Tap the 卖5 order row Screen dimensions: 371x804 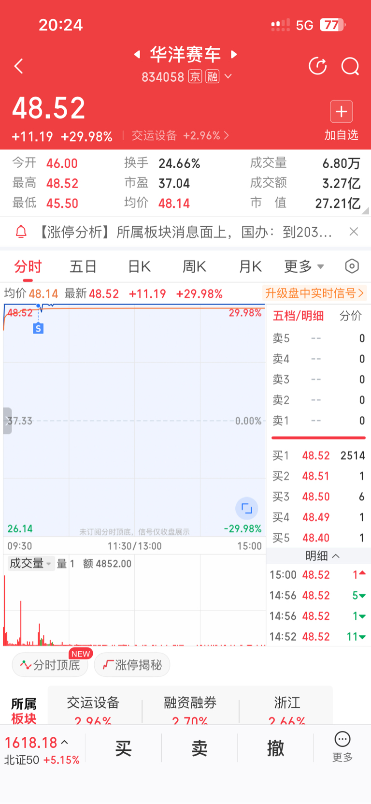click(318, 338)
